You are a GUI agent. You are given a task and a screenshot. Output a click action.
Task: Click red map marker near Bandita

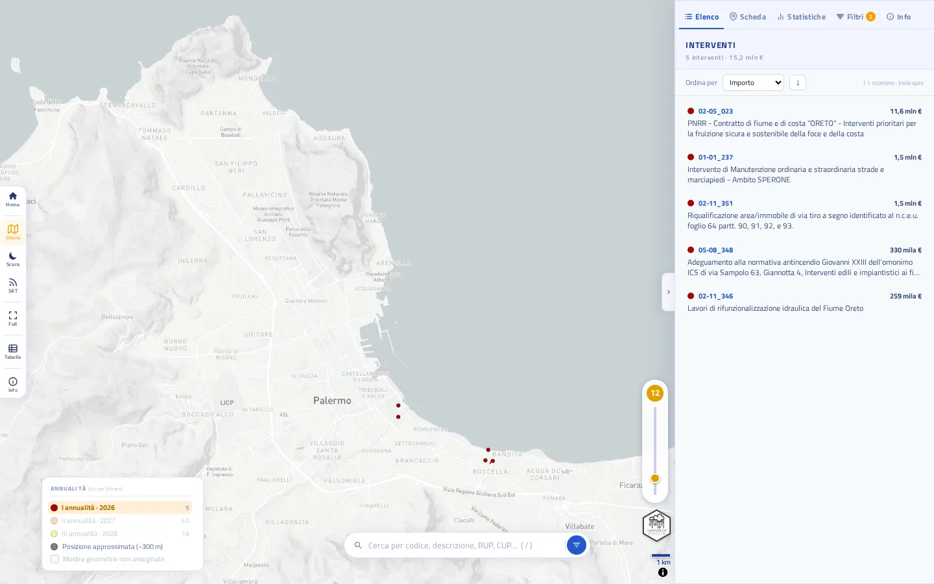[x=488, y=450]
